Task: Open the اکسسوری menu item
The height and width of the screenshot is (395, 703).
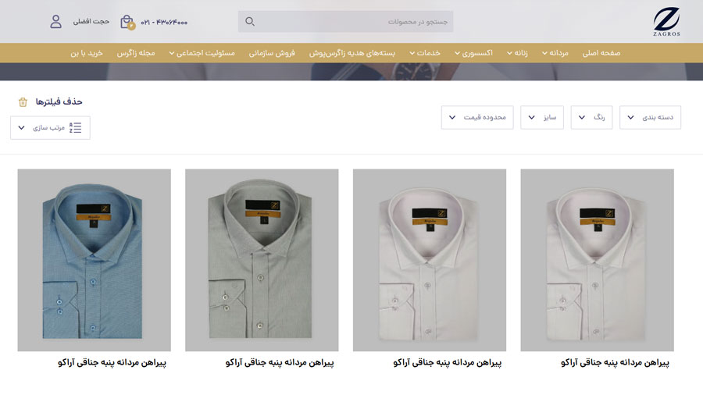Action: pos(473,53)
